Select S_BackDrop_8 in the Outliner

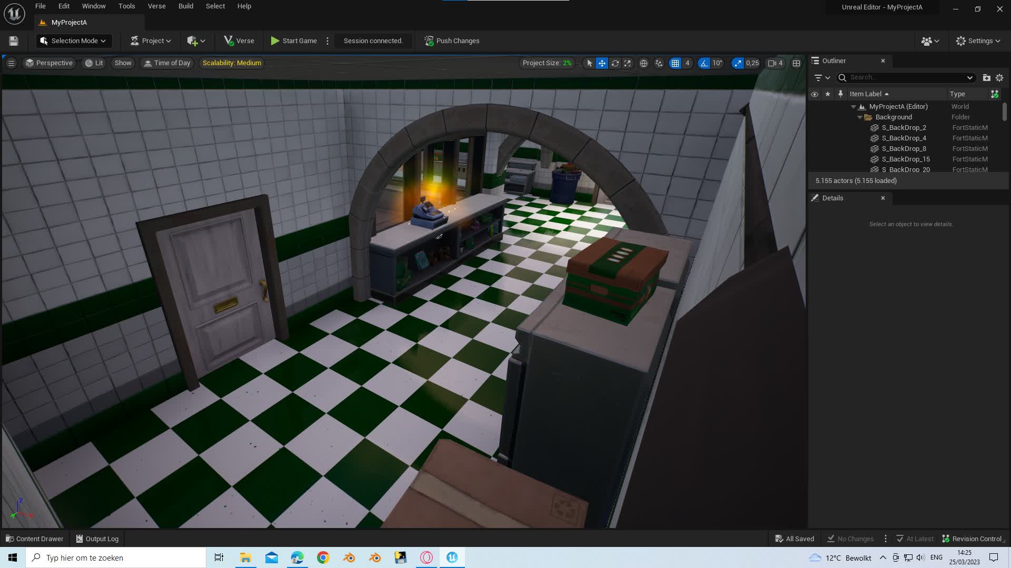(x=904, y=149)
